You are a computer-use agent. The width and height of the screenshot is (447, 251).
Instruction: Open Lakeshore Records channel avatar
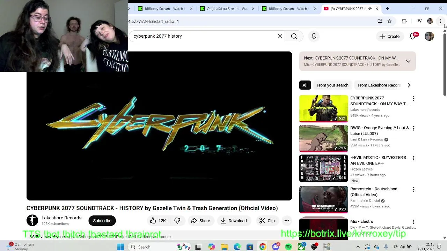tap(32, 220)
